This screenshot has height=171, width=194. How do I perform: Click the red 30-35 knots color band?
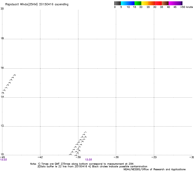pyautogui.click(x=158, y=3)
